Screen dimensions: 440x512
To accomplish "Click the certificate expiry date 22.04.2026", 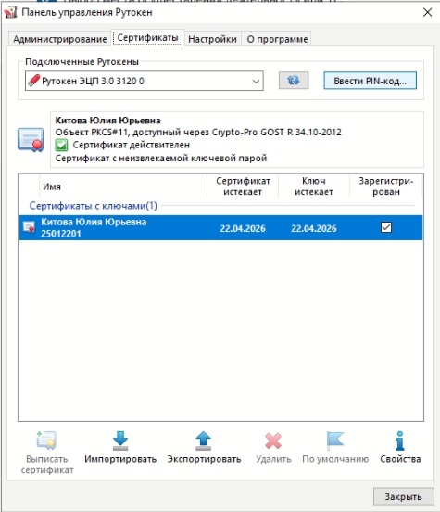I will (243, 228).
